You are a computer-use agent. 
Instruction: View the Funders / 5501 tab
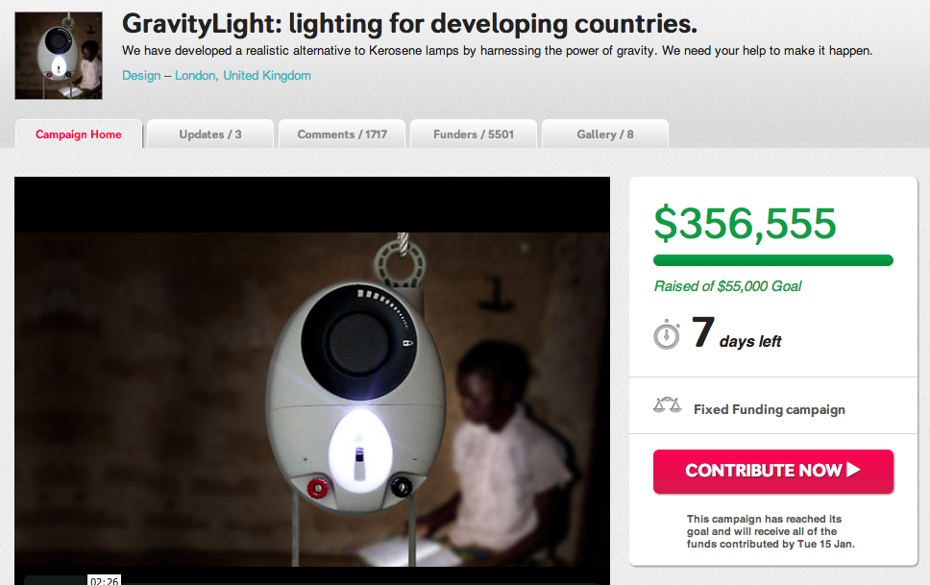(x=474, y=134)
